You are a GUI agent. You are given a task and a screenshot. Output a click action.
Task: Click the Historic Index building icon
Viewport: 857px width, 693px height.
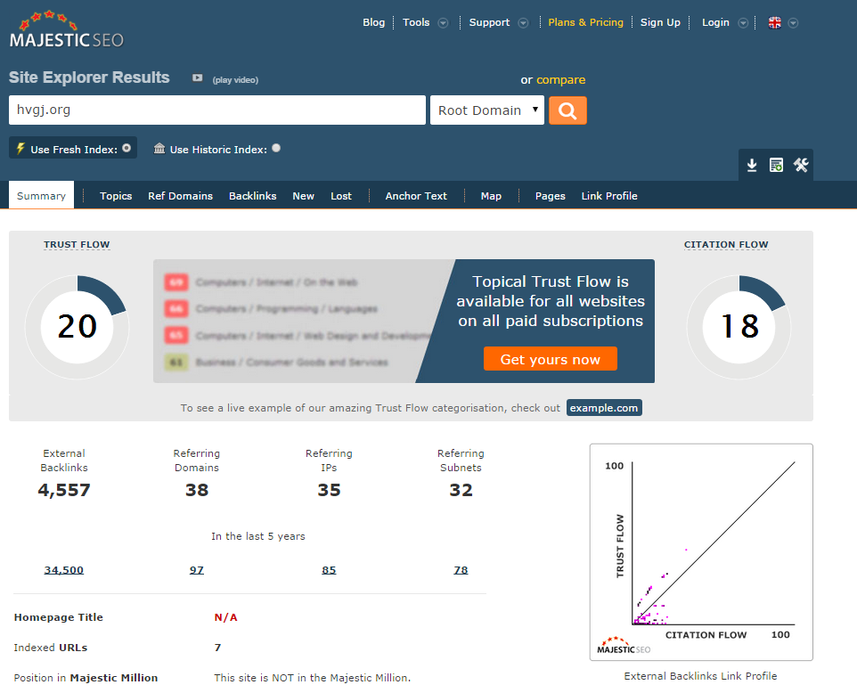(x=159, y=148)
